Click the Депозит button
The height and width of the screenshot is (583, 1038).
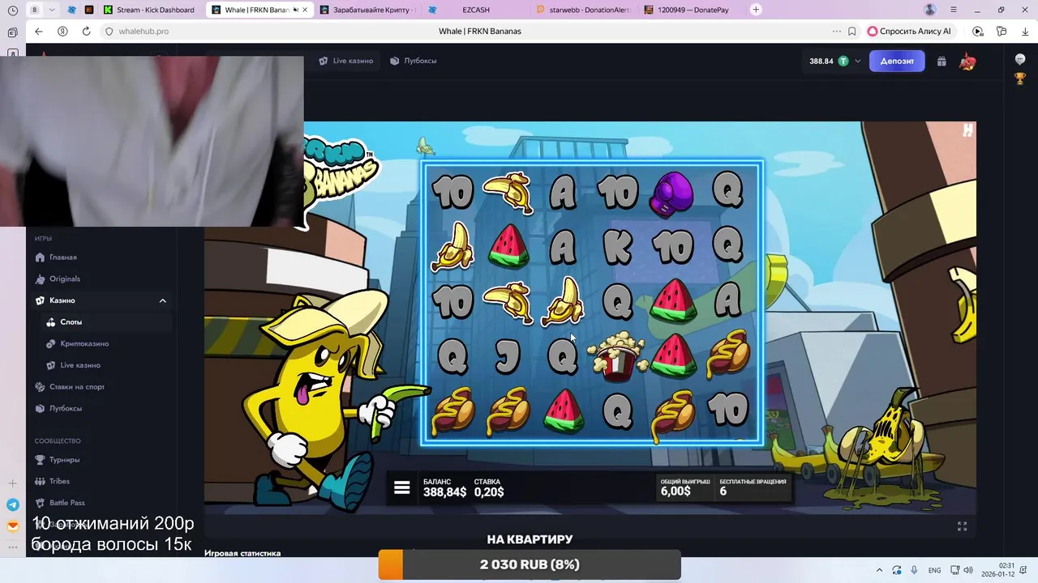[x=897, y=61]
